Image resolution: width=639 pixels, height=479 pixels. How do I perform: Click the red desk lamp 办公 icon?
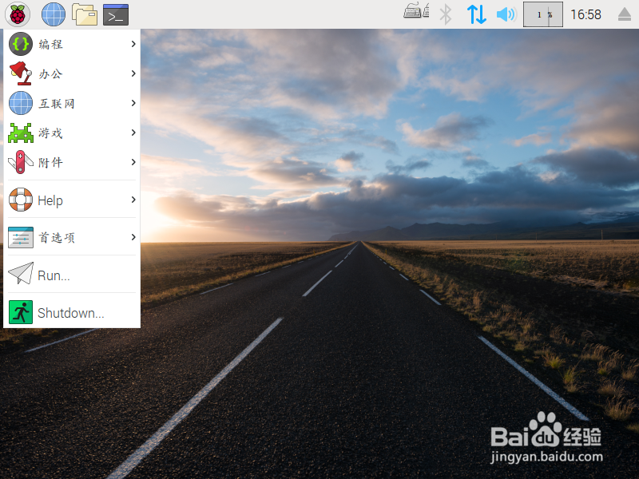(x=21, y=73)
